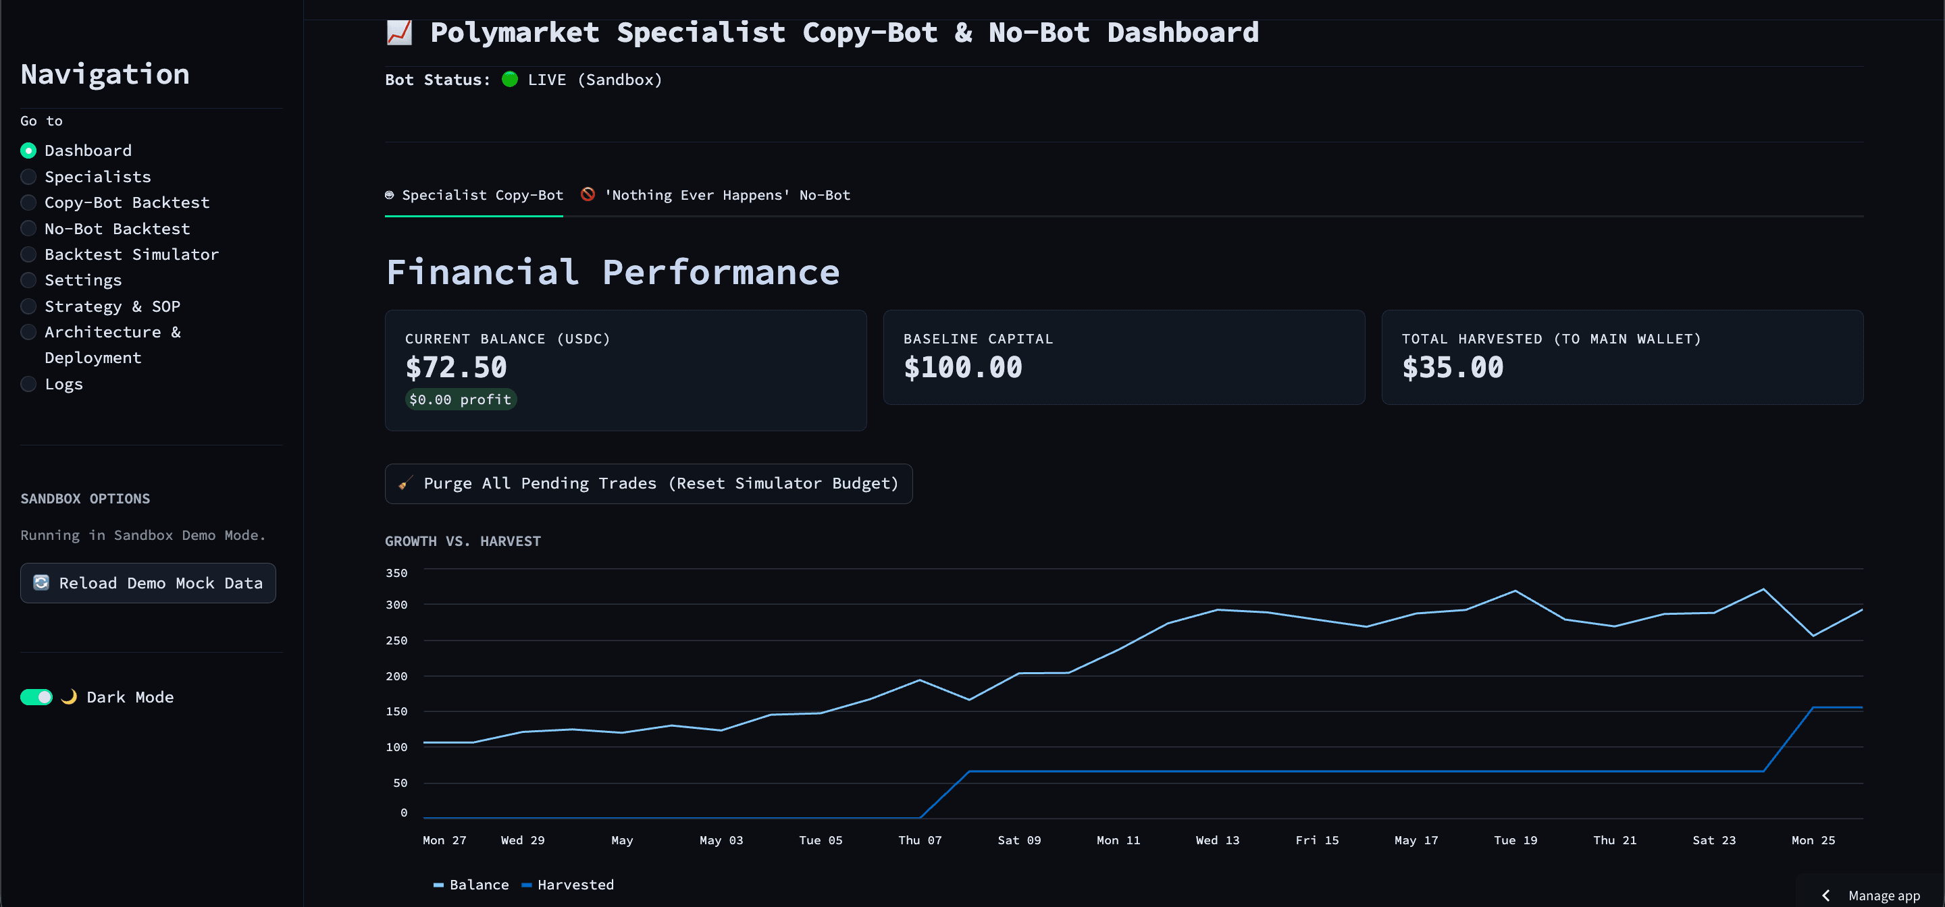Click the 'Mon 27' x-axis date label

click(445, 840)
